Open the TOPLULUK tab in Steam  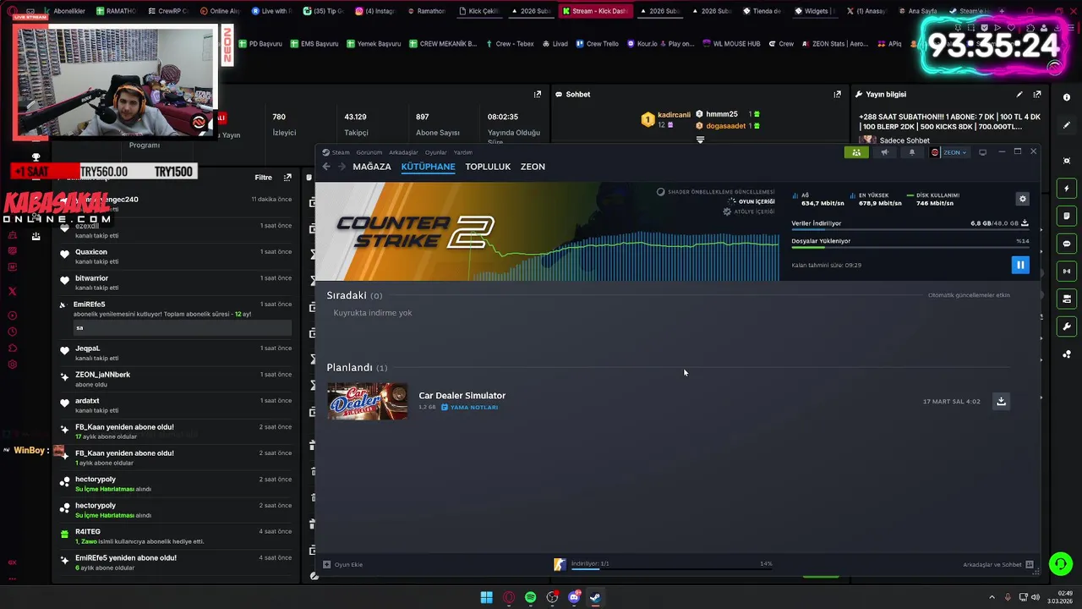488,167
